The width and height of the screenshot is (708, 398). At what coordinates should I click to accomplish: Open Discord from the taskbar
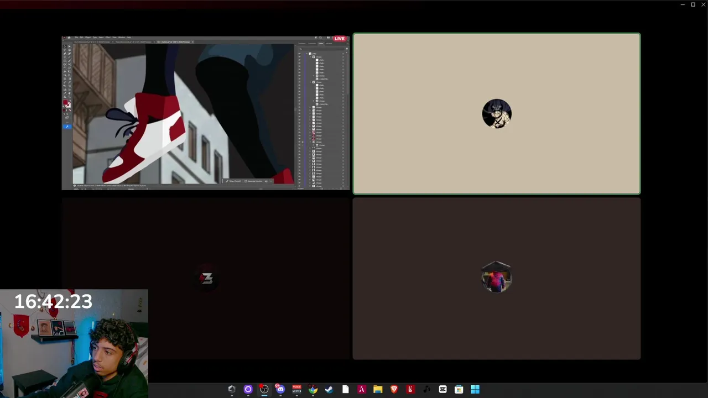point(280,389)
